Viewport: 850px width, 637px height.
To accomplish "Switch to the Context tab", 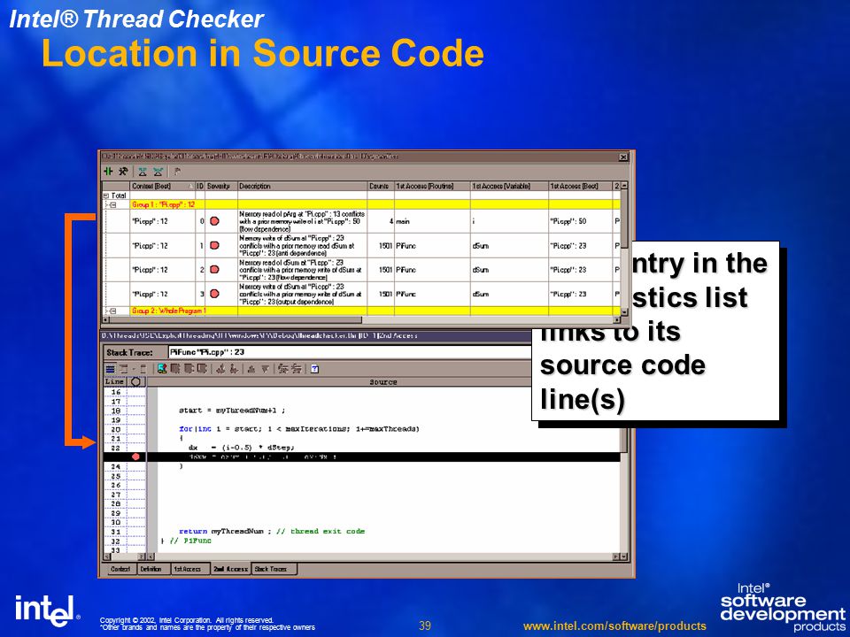I will point(120,569).
